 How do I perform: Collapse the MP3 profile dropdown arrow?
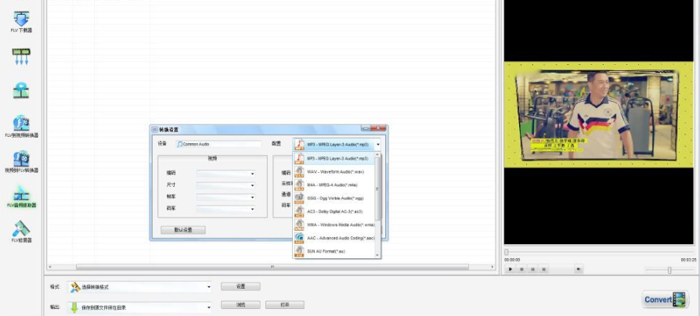pyautogui.click(x=377, y=145)
